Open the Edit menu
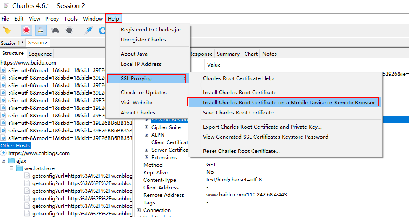This screenshot has width=409, height=217. tap(19, 19)
